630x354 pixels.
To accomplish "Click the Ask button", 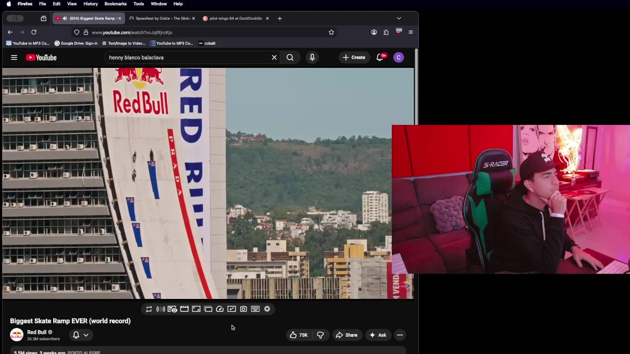I will click(x=378, y=335).
